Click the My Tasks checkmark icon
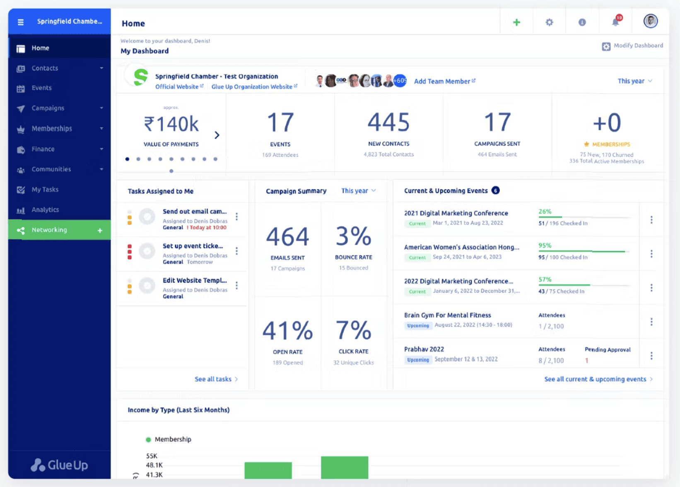Viewport: 680px width, 487px height. tap(21, 190)
